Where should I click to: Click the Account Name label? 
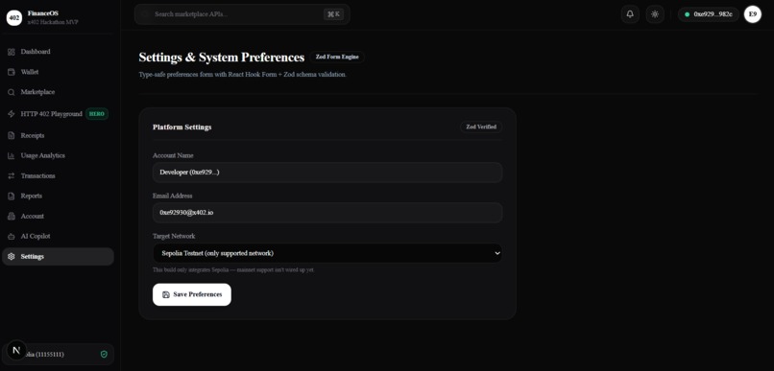pos(173,155)
